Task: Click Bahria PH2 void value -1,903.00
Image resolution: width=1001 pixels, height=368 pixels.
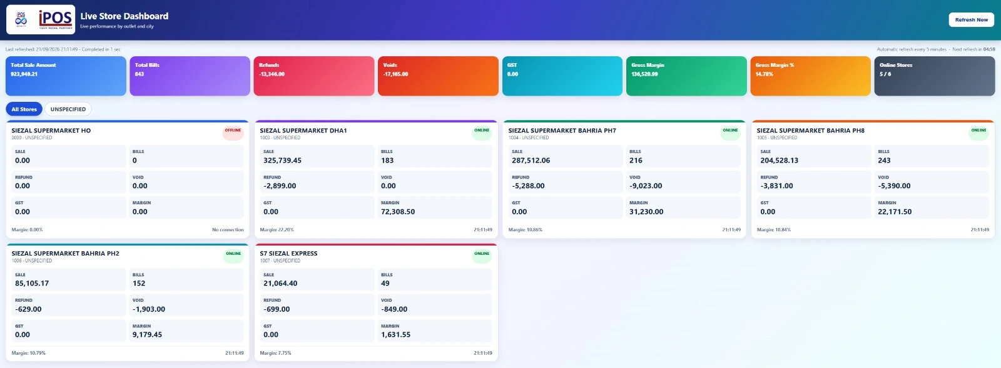Action: (149, 309)
